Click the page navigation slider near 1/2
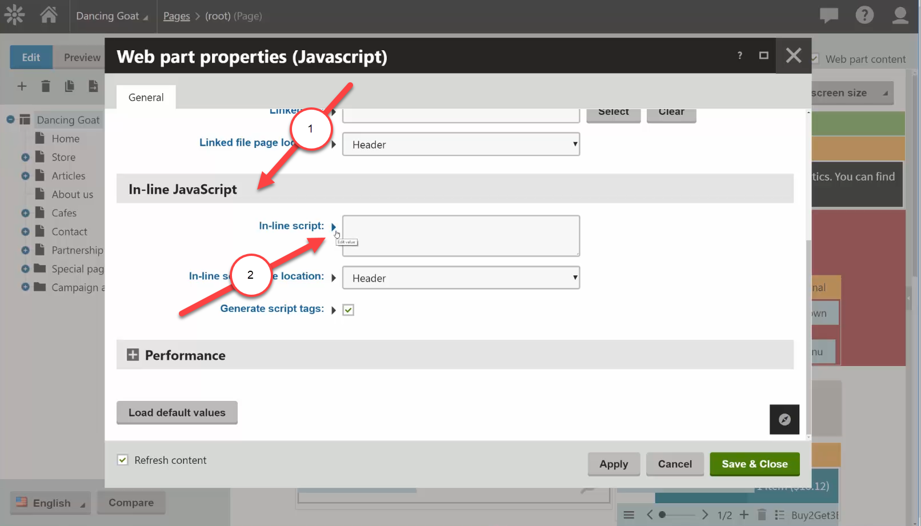Image resolution: width=921 pixels, height=526 pixels. click(x=661, y=515)
